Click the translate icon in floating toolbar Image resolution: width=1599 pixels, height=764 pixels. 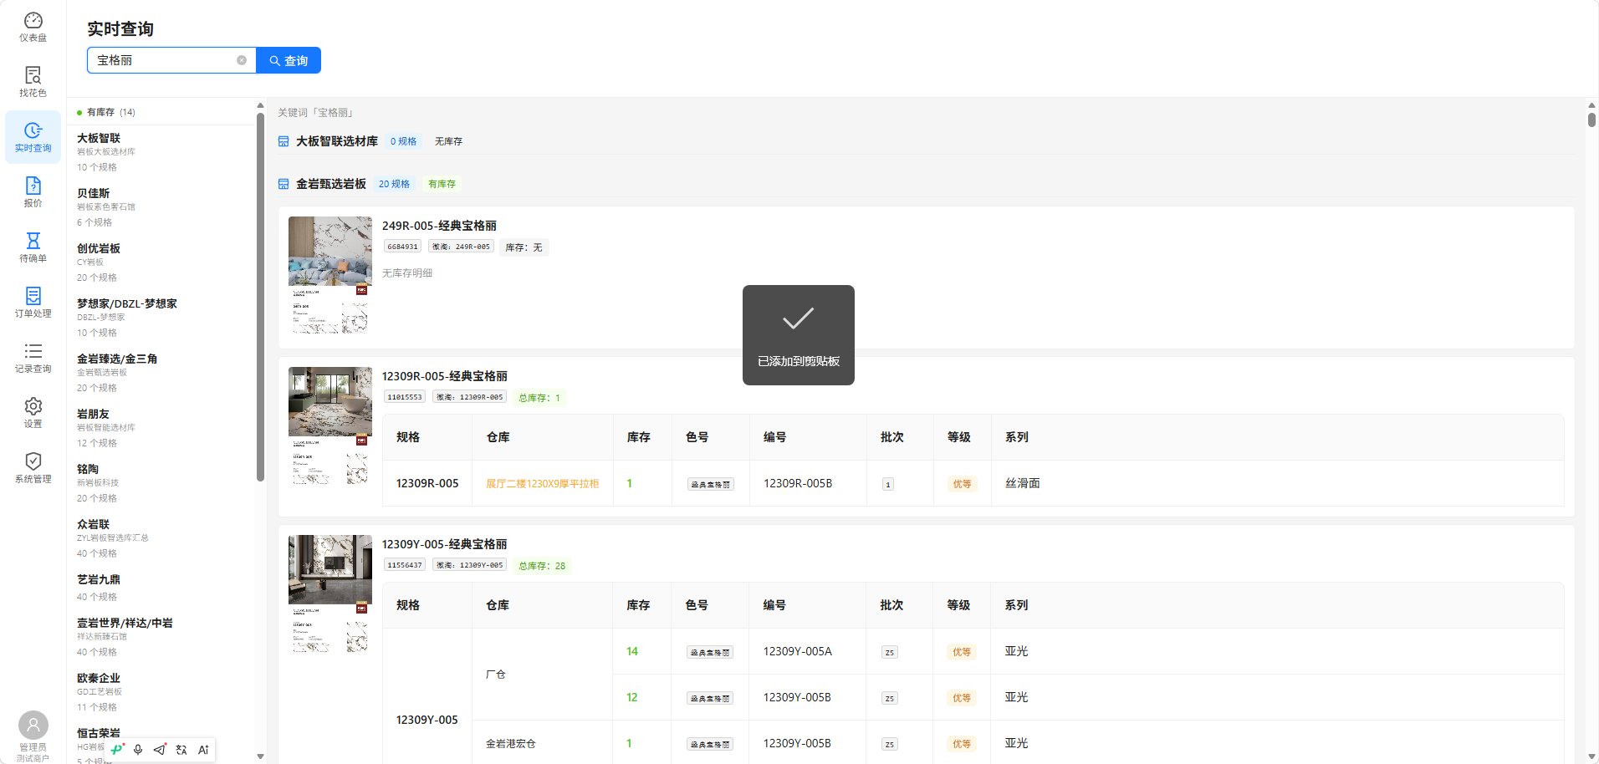point(181,750)
